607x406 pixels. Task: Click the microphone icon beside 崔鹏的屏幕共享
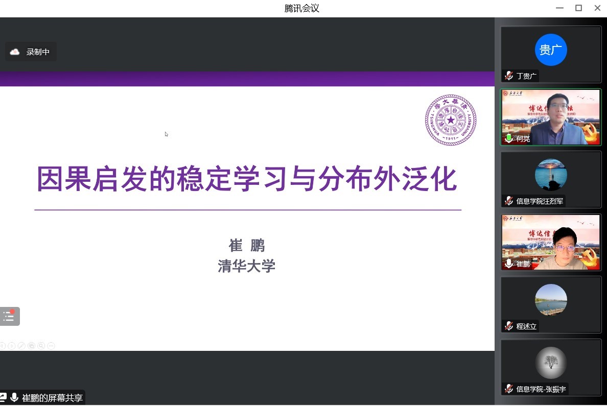pyautogui.click(x=14, y=398)
